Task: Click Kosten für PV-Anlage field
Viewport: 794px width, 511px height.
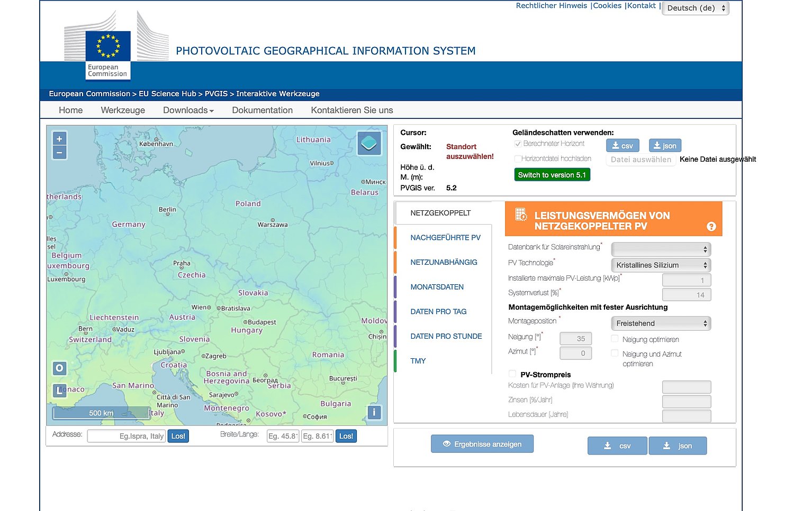Action: point(687,387)
